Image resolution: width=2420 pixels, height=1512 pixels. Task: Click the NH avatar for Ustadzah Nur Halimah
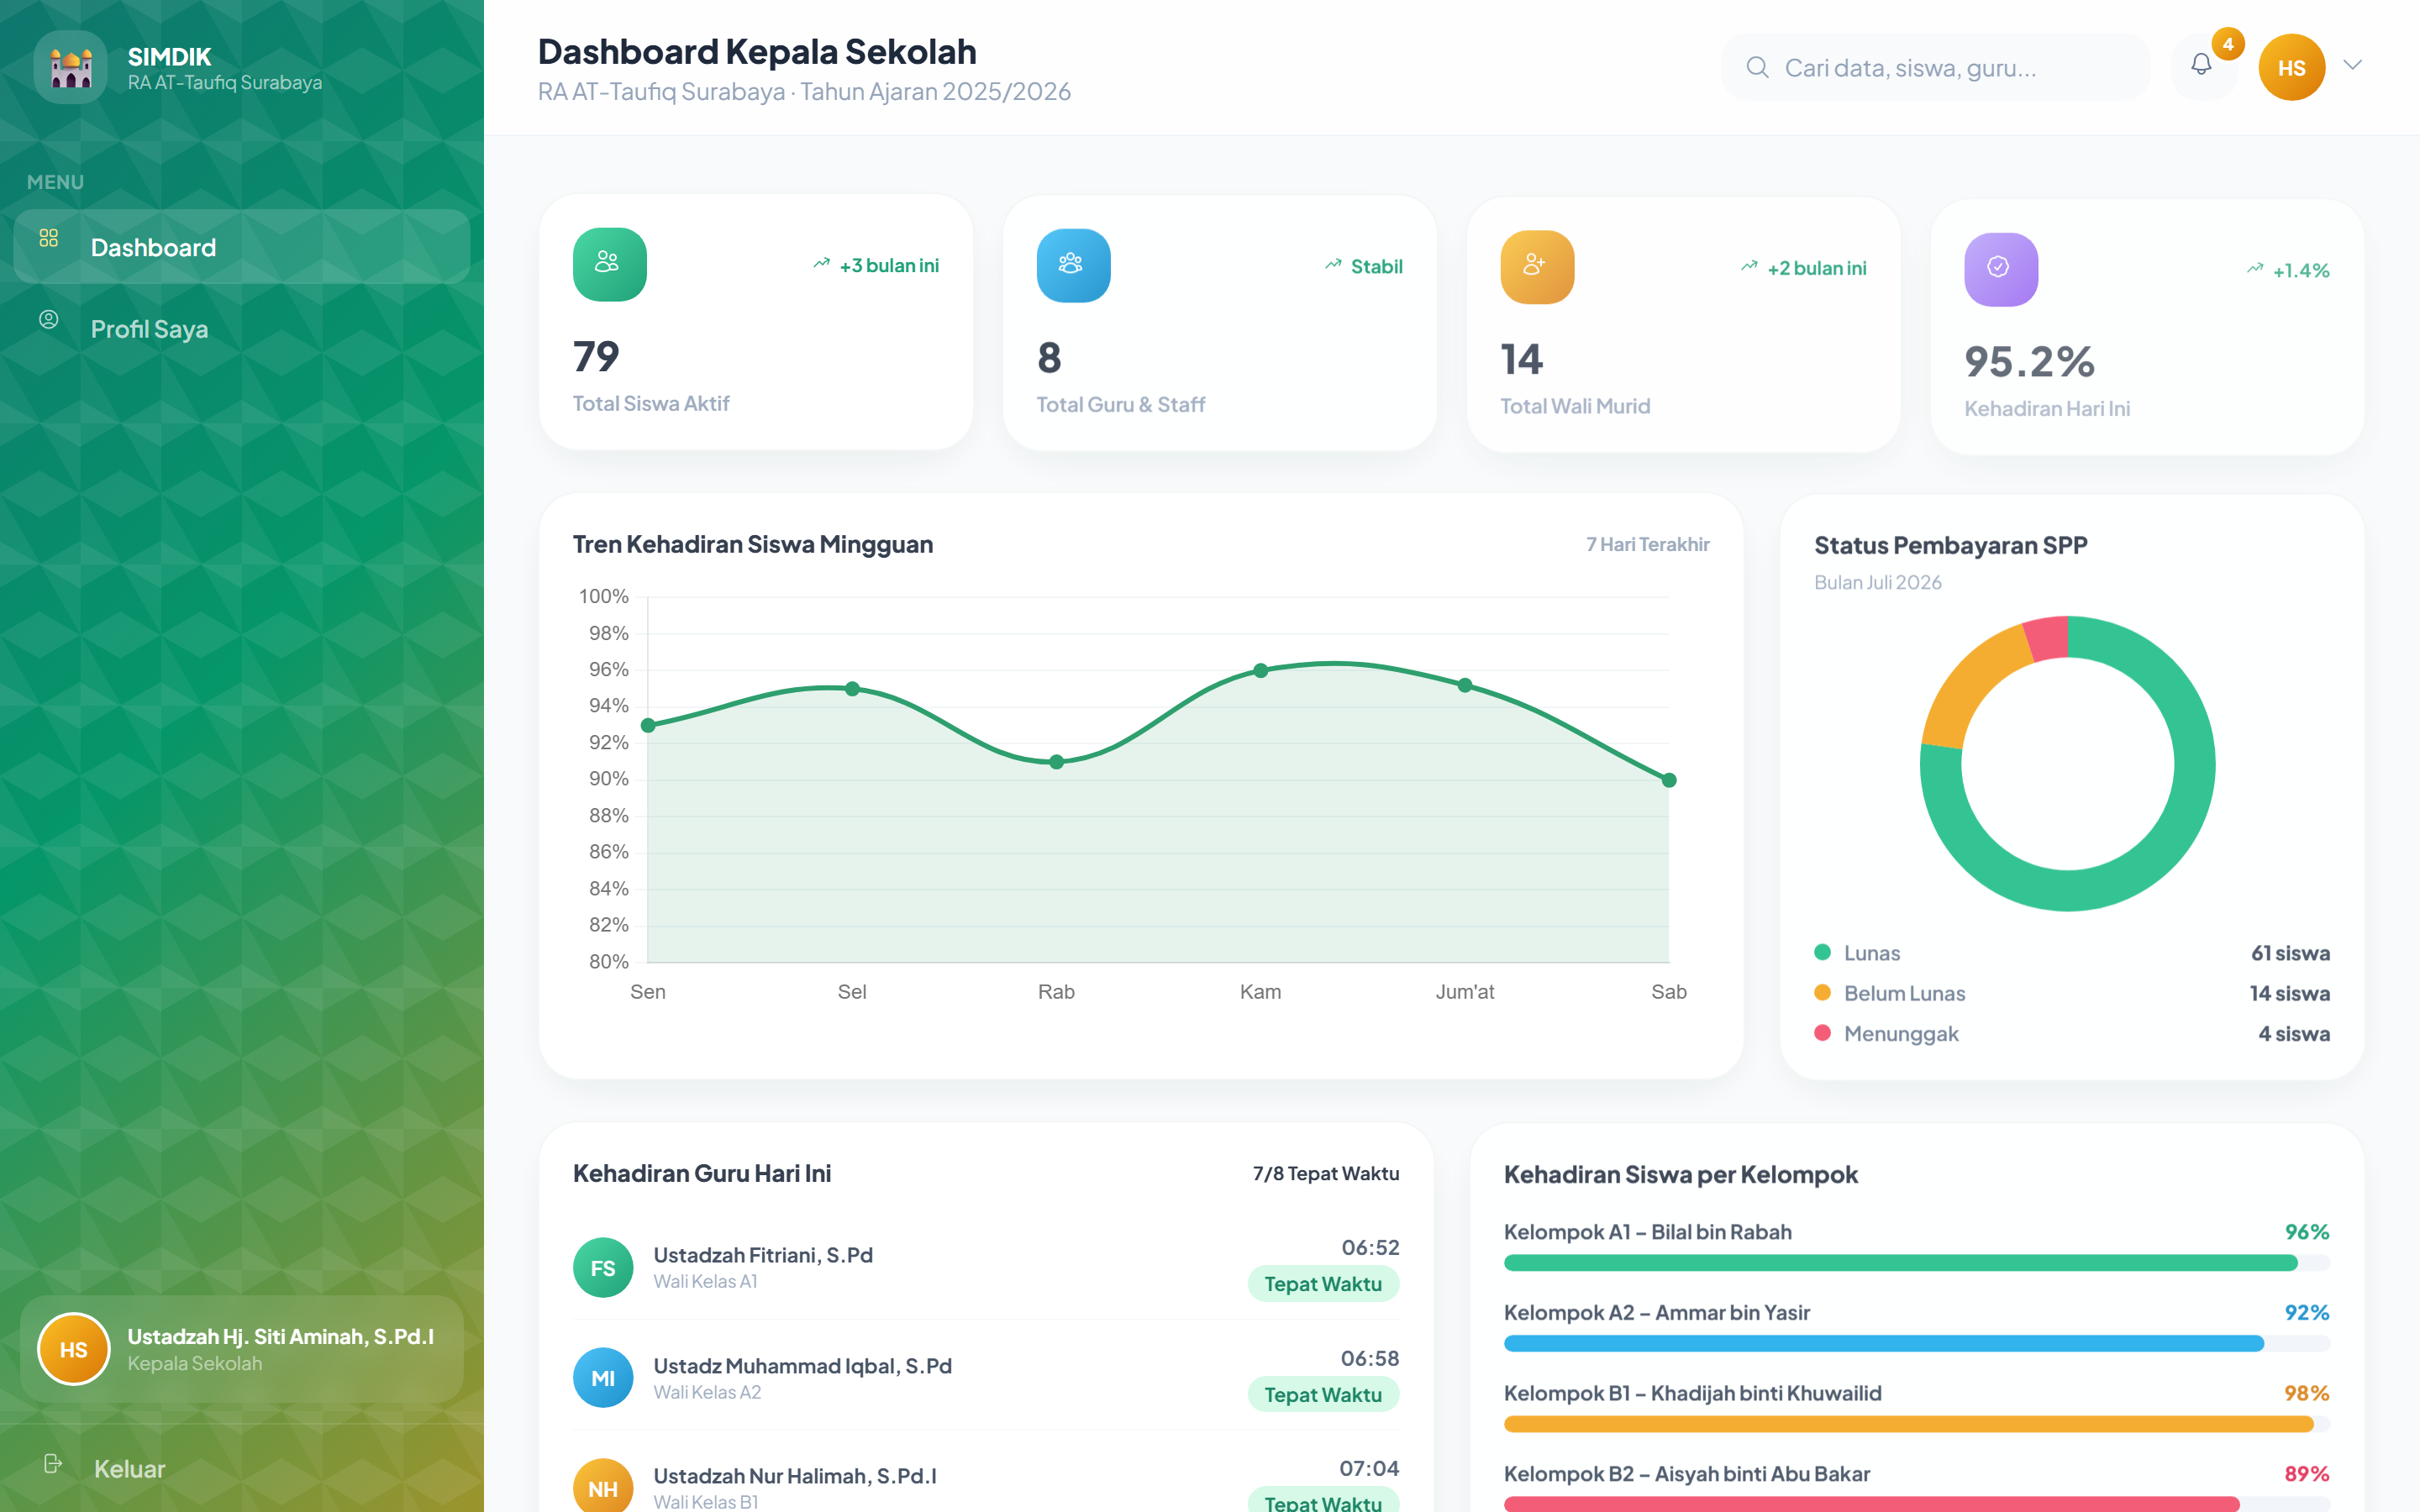tap(603, 1487)
